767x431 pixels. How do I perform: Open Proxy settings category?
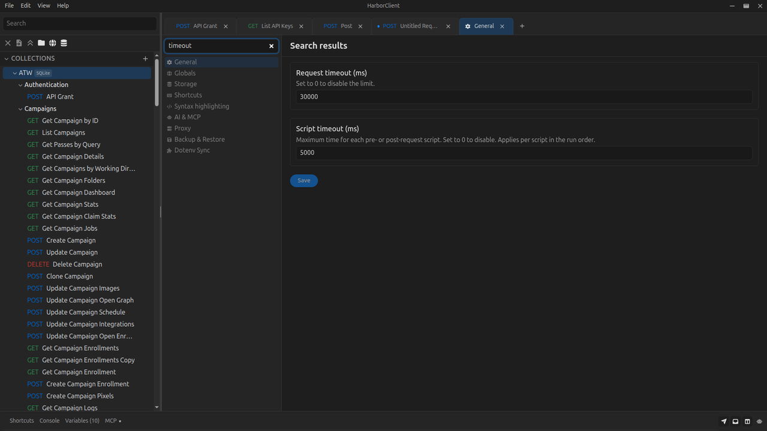tap(221, 128)
